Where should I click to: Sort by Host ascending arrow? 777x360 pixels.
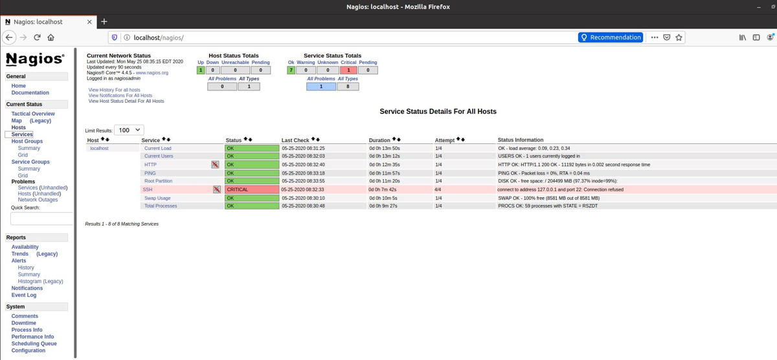coord(102,140)
